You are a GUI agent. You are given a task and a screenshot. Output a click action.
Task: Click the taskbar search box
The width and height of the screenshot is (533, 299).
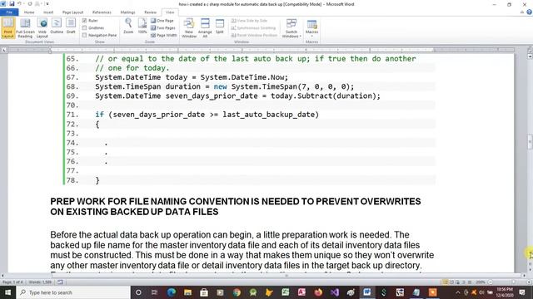pos(73,292)
